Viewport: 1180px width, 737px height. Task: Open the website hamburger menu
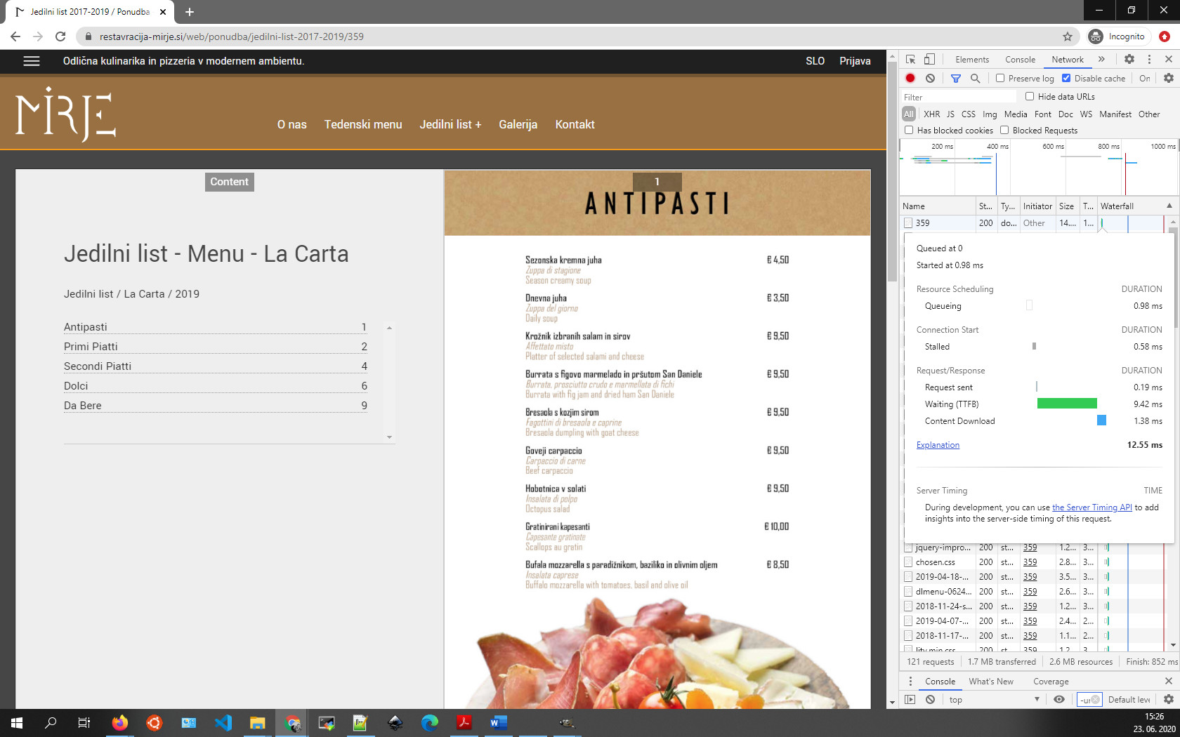click(31, 61)
